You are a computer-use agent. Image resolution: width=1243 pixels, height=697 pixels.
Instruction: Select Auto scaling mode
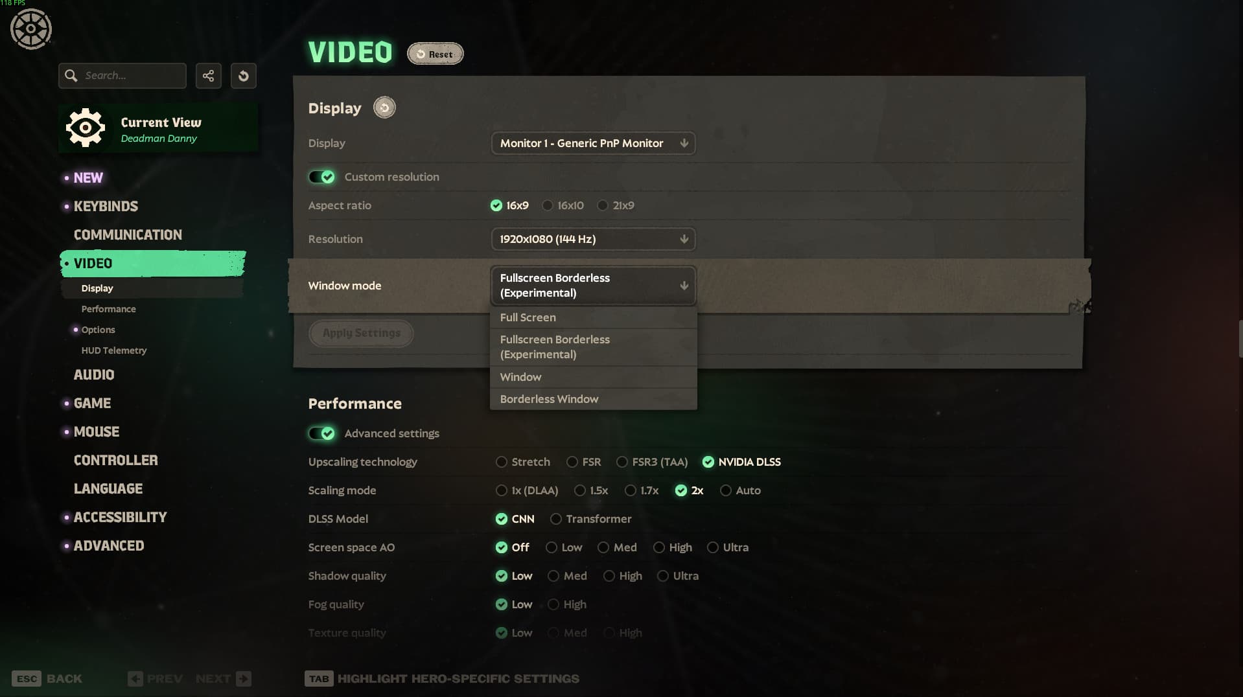pyautogui.click(x=740, y=490)
